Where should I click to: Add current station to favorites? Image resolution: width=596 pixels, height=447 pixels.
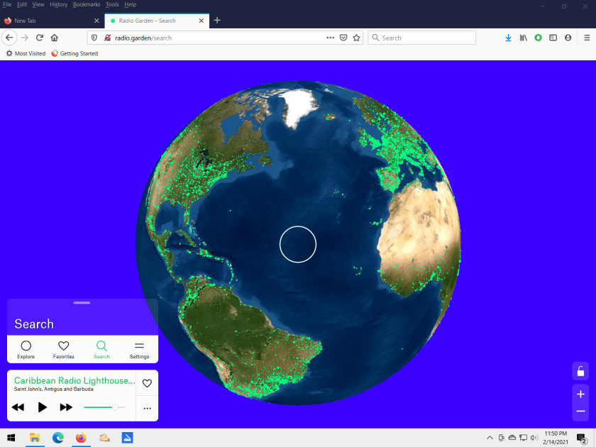pyautogui.click(x=147, y=383)
